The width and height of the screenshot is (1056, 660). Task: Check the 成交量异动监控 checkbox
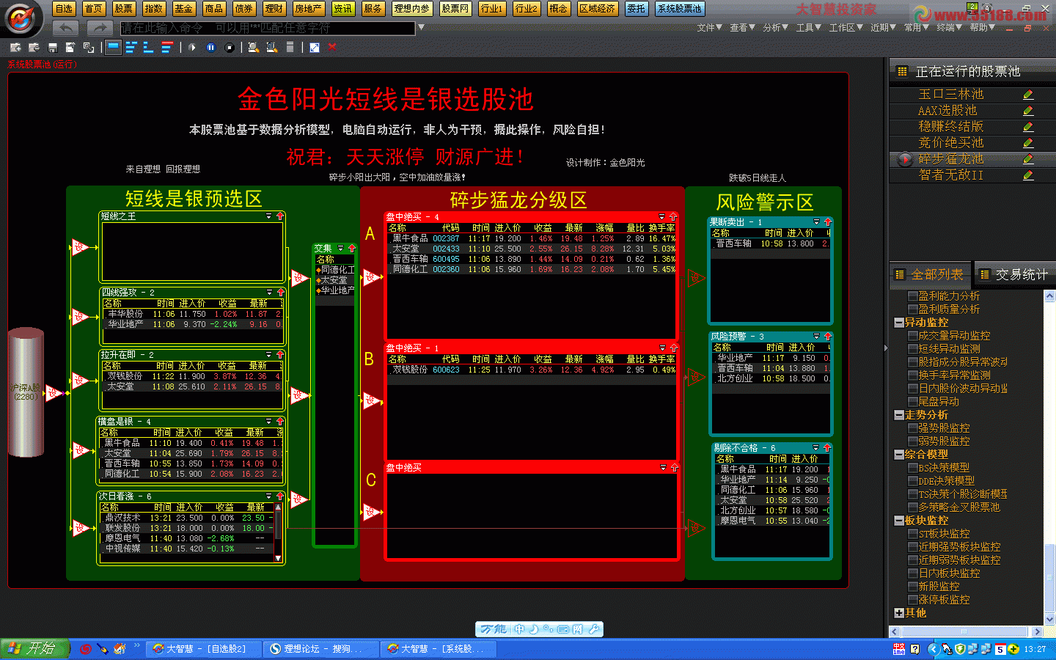[912, 336]
